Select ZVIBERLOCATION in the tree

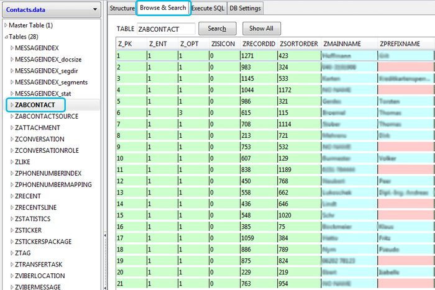pyautogui.click(x=40, y=276)
